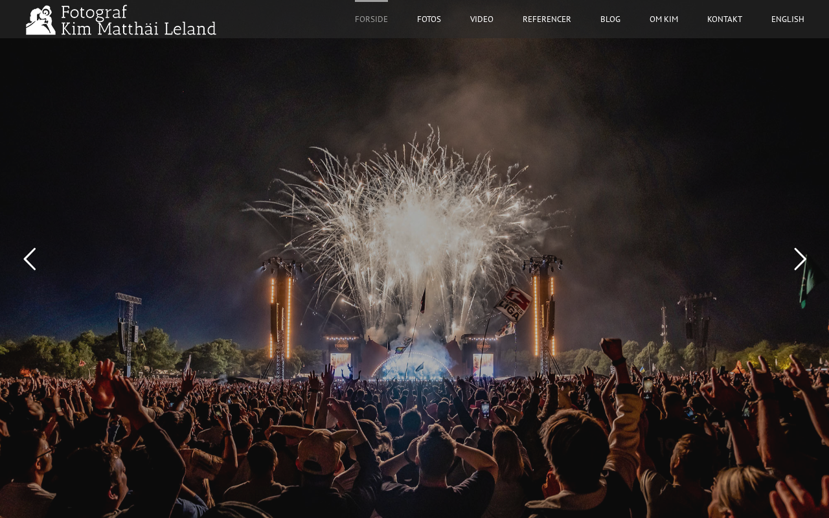Screen dimensions: 829x518
Task: Visit the BLOG section
Action: click(610, 19)
